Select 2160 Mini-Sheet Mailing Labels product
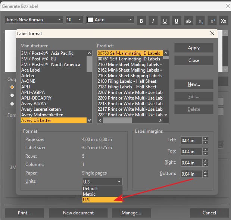The image size is (231, 220). click(129, 65)
